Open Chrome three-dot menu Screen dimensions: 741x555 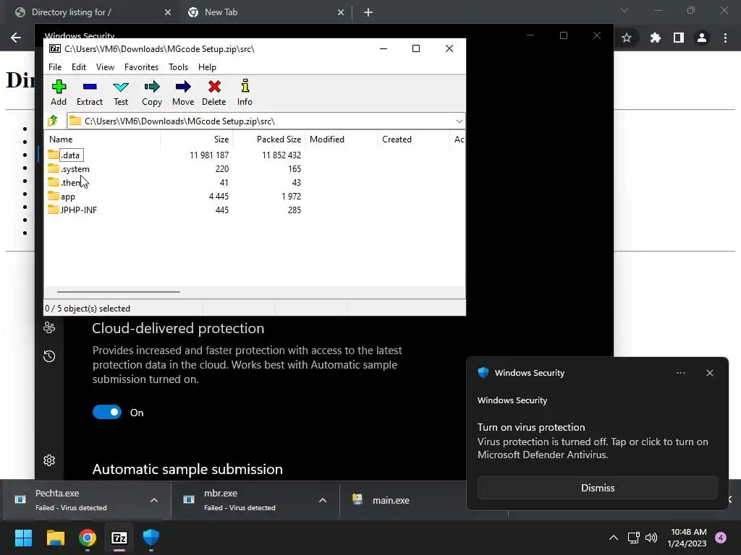(725, 38)
